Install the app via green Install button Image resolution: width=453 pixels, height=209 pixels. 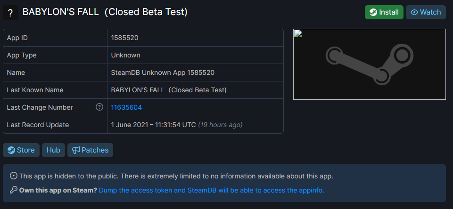click(384, 12)
